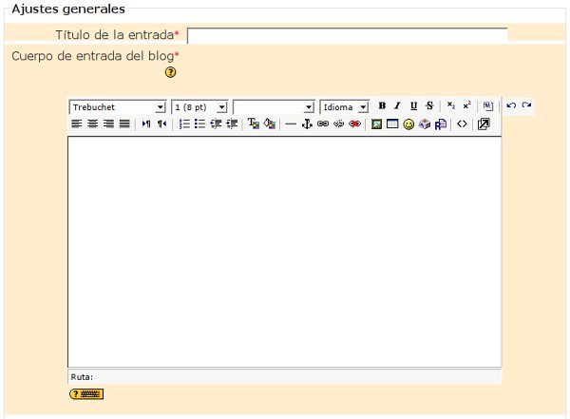
Task: Click the 'Ruta:' status bar label
Action: [x=82, y=377]
